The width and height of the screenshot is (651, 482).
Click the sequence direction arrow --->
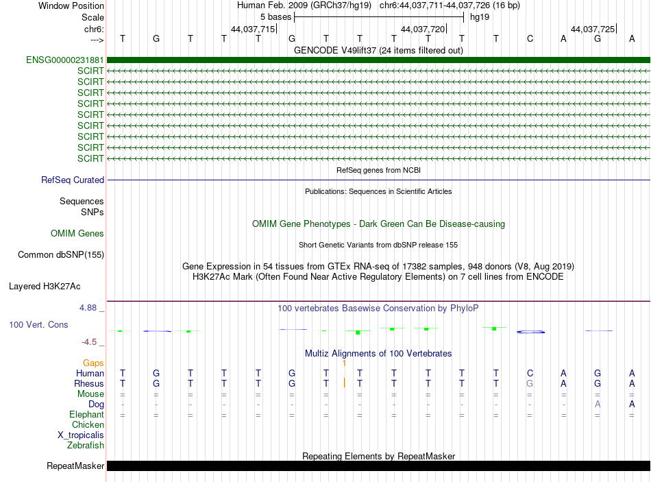[x=97, y=40]
